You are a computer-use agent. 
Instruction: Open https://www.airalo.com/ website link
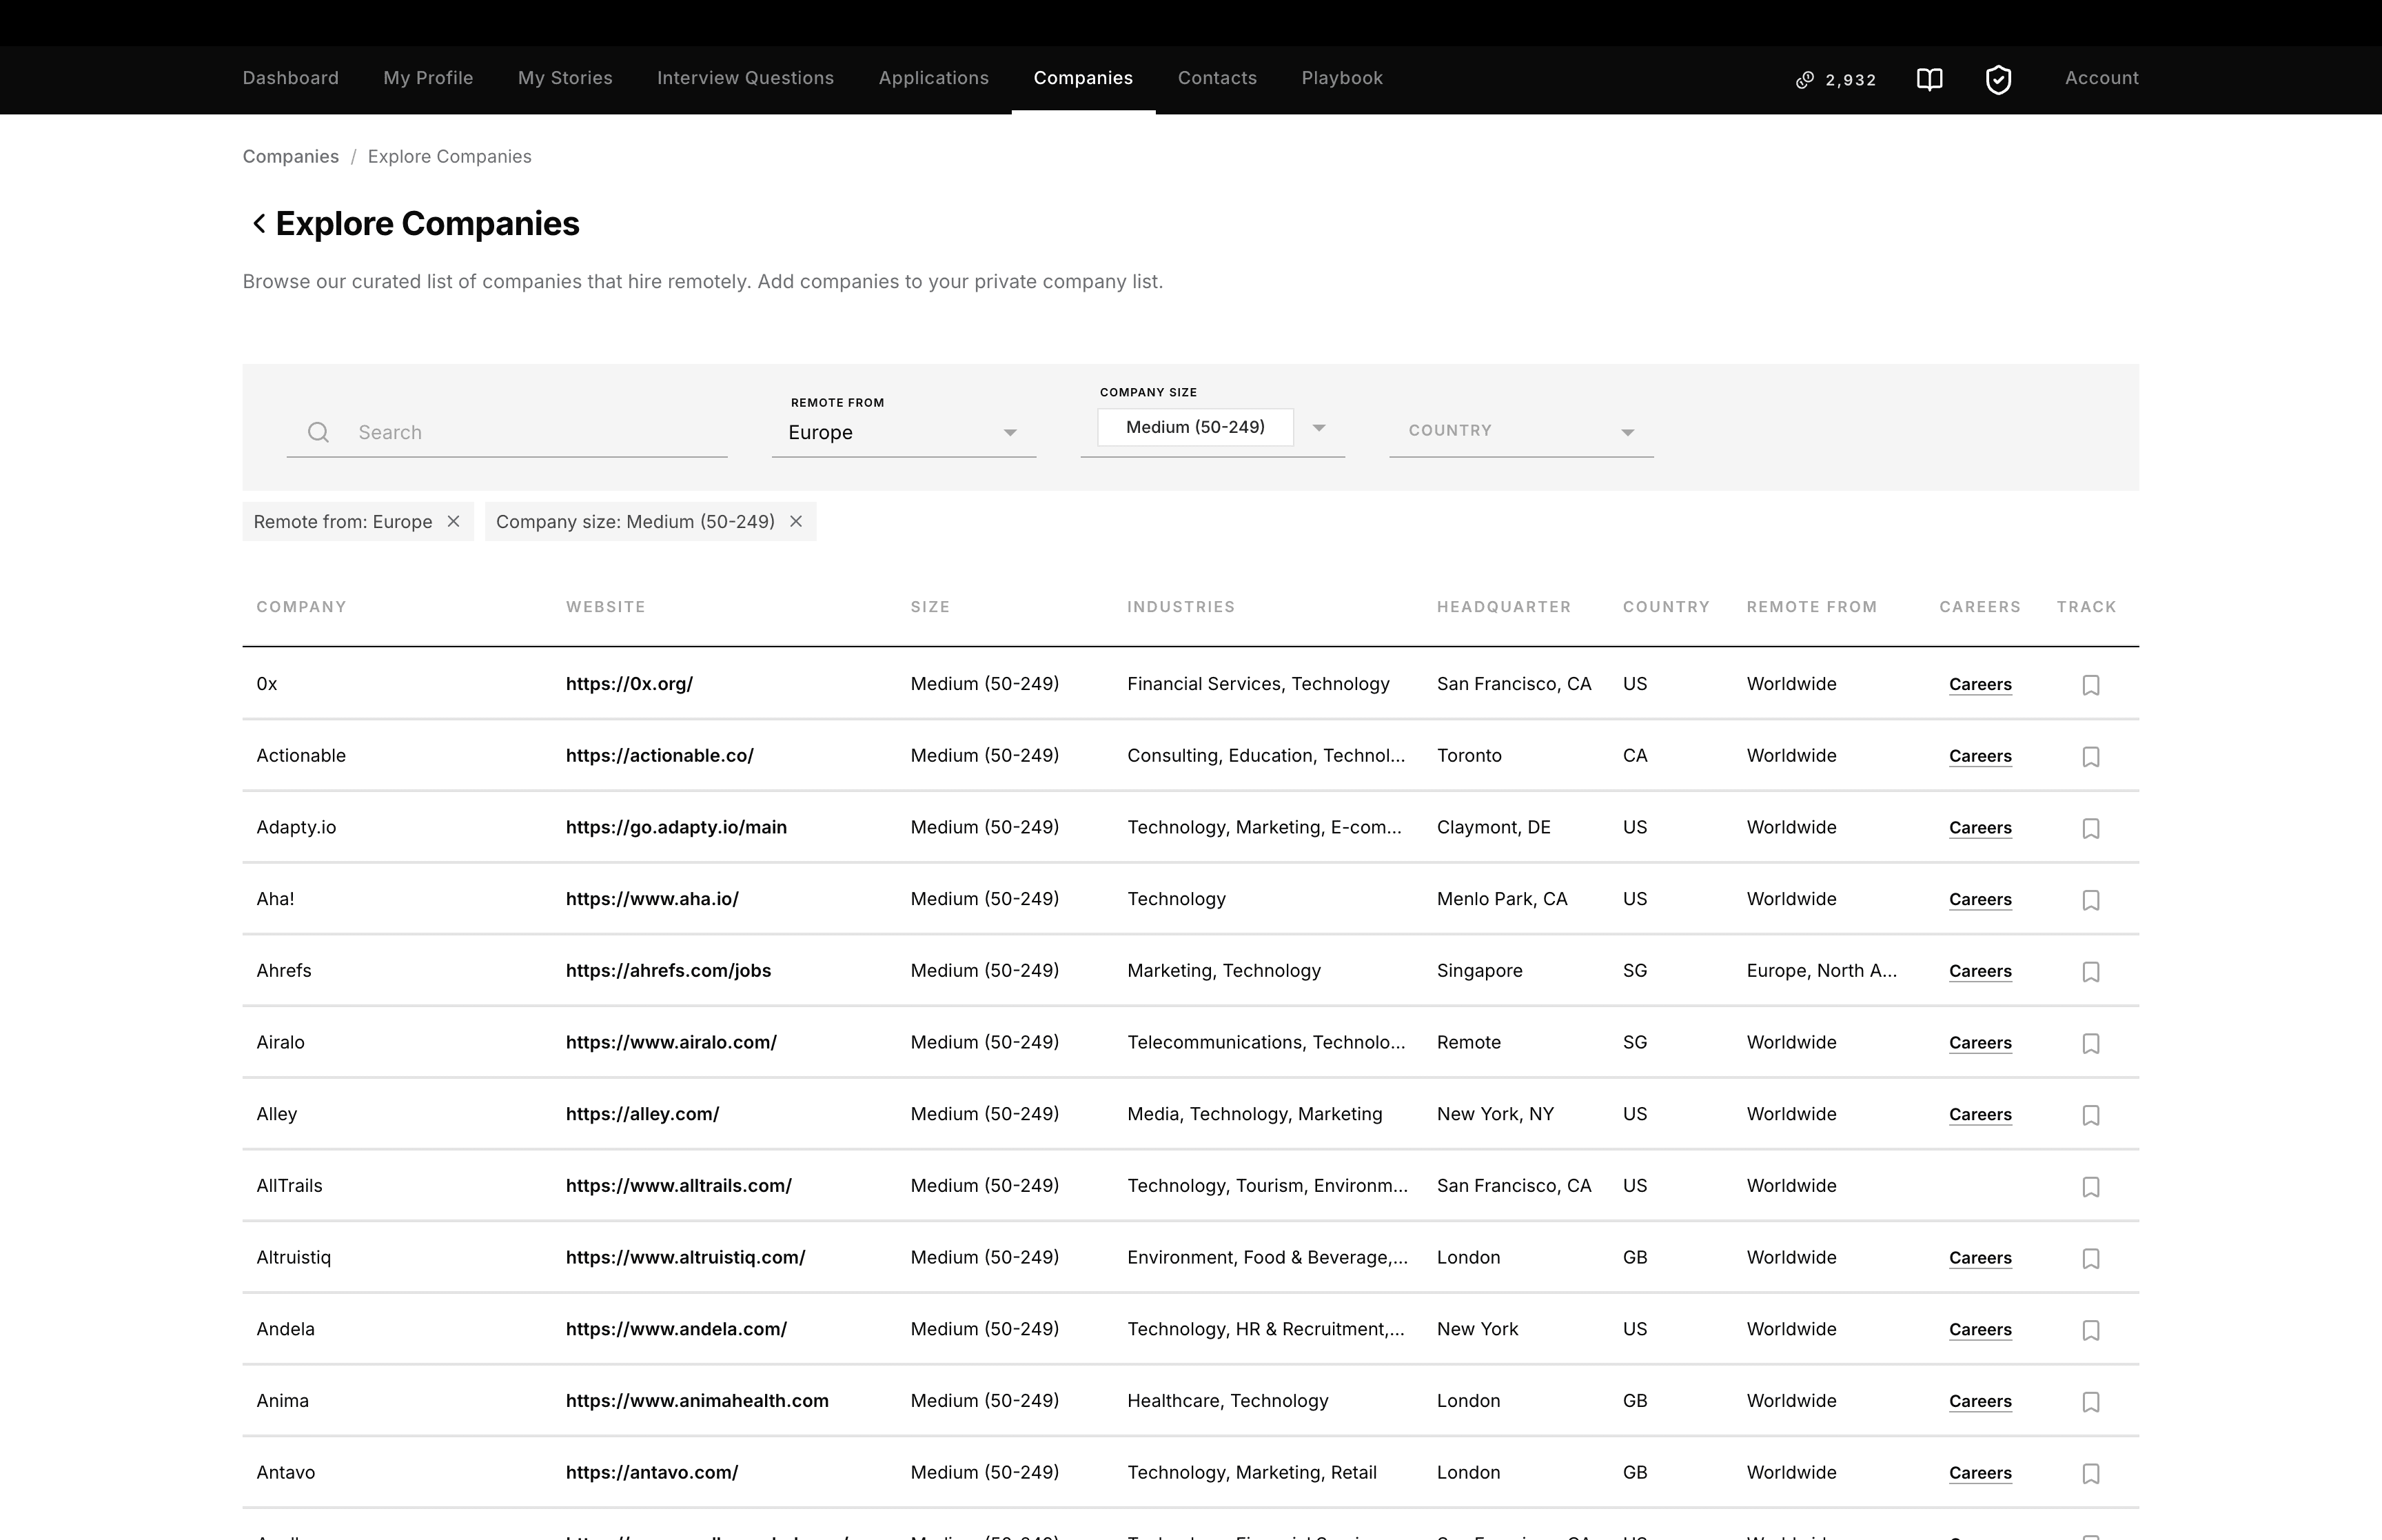672,1042
